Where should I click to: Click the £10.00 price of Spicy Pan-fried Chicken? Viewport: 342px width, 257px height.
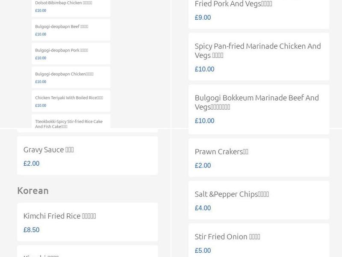click(x=204, y=69)
